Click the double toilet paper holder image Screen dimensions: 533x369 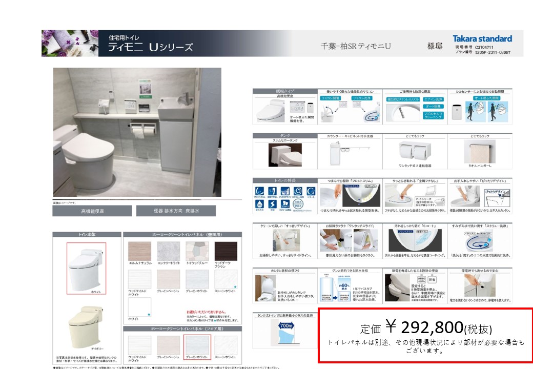[415, 151]
